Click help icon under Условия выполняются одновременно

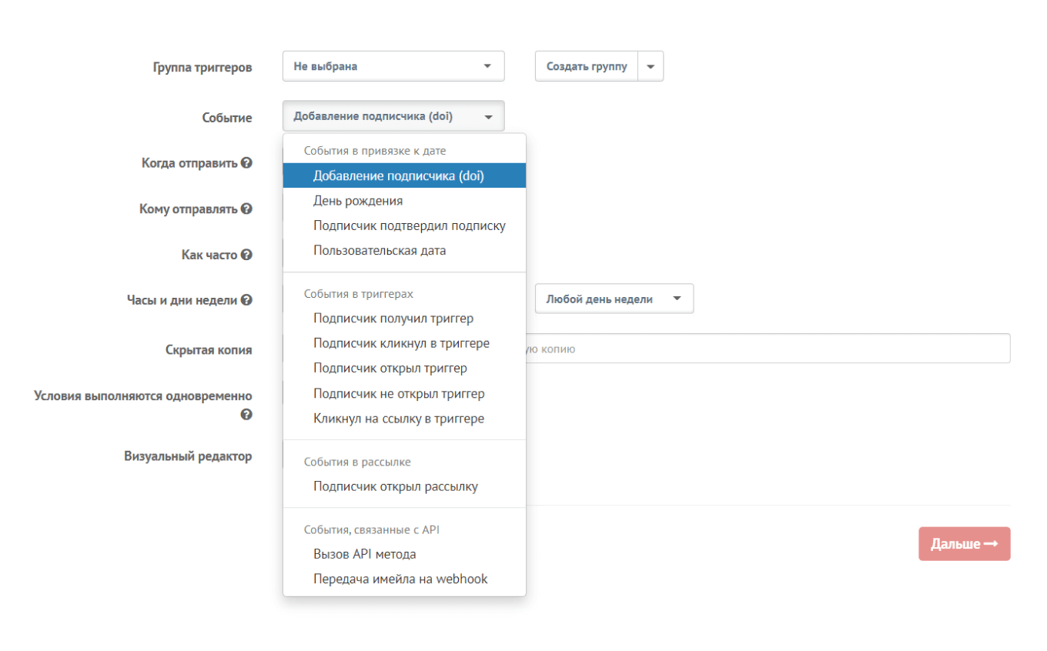(x=246, y=414)
